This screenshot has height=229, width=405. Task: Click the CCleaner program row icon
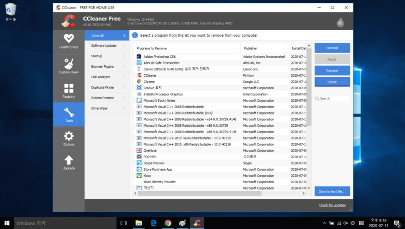tap(139, 75)
